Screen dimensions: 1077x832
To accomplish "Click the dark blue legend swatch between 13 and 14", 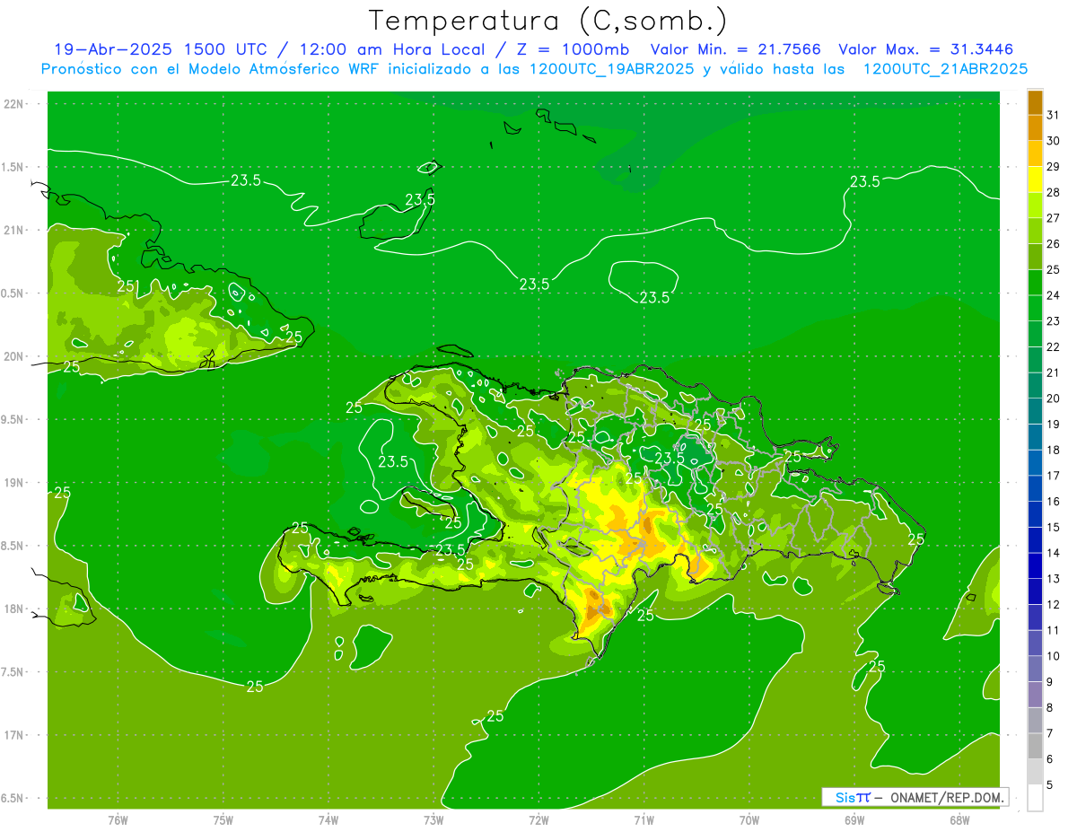I will click(1035, 565).
